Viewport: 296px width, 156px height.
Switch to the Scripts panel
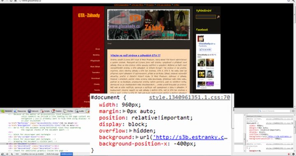click(x=45, y=111)
